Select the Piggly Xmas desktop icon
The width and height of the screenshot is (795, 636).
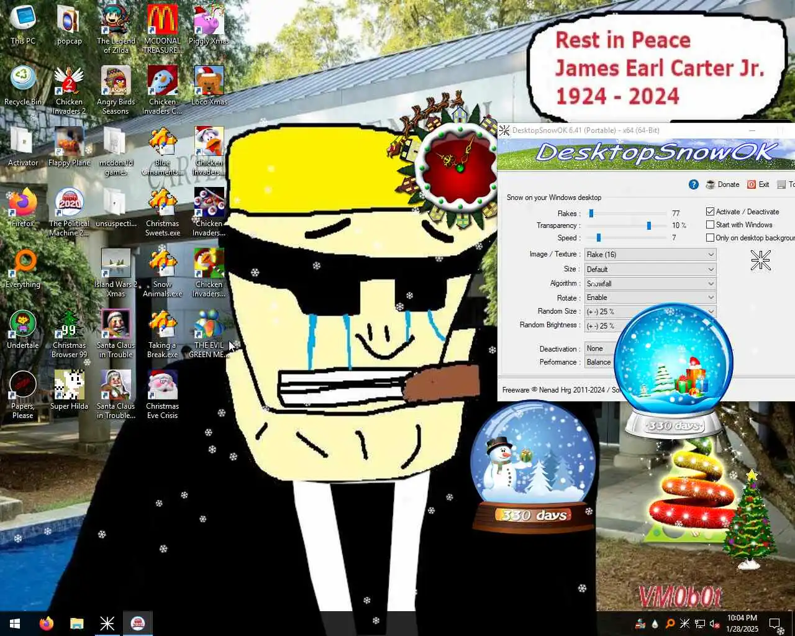click(209, 26)
